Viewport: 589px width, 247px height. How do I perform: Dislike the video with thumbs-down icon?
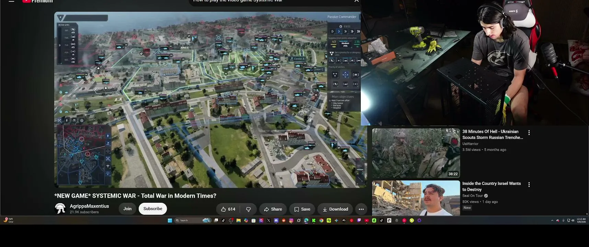pos(249,209)
